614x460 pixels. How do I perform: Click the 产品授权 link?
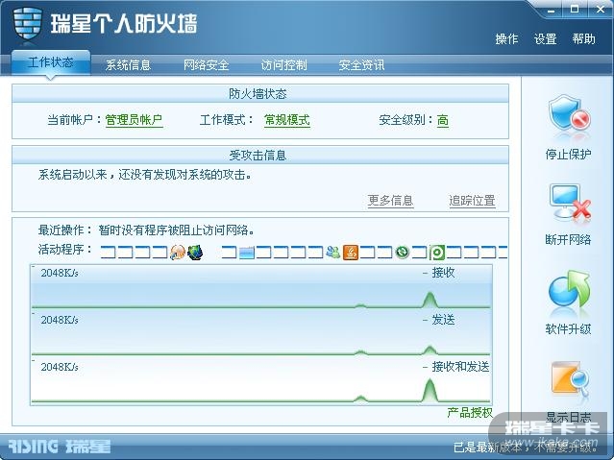(x=470, y=412)
